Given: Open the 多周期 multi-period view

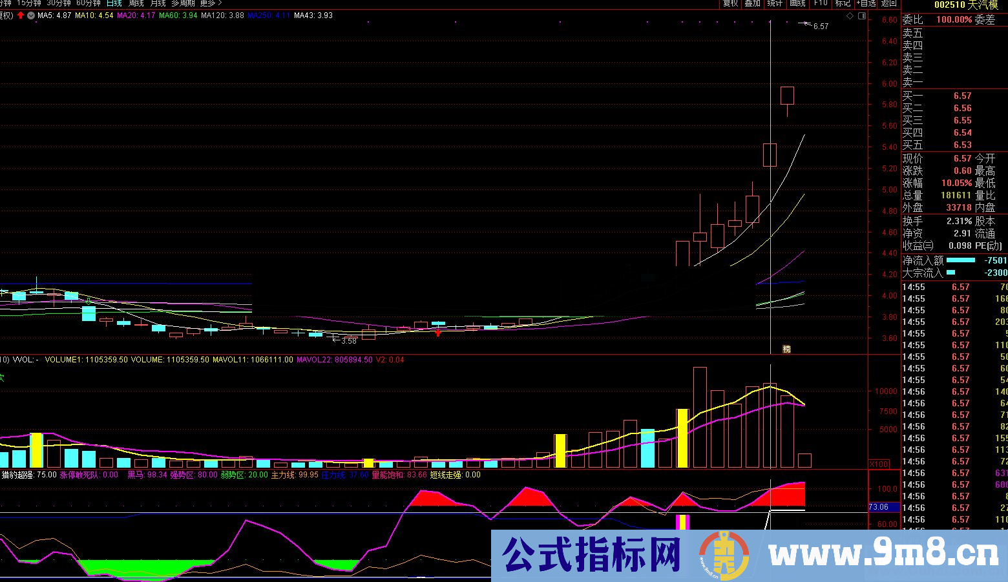Looking at the screenshot, I should pos(184,3).
